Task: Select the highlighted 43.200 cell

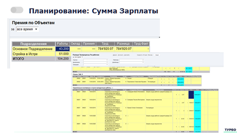Action: pos(63,49)
